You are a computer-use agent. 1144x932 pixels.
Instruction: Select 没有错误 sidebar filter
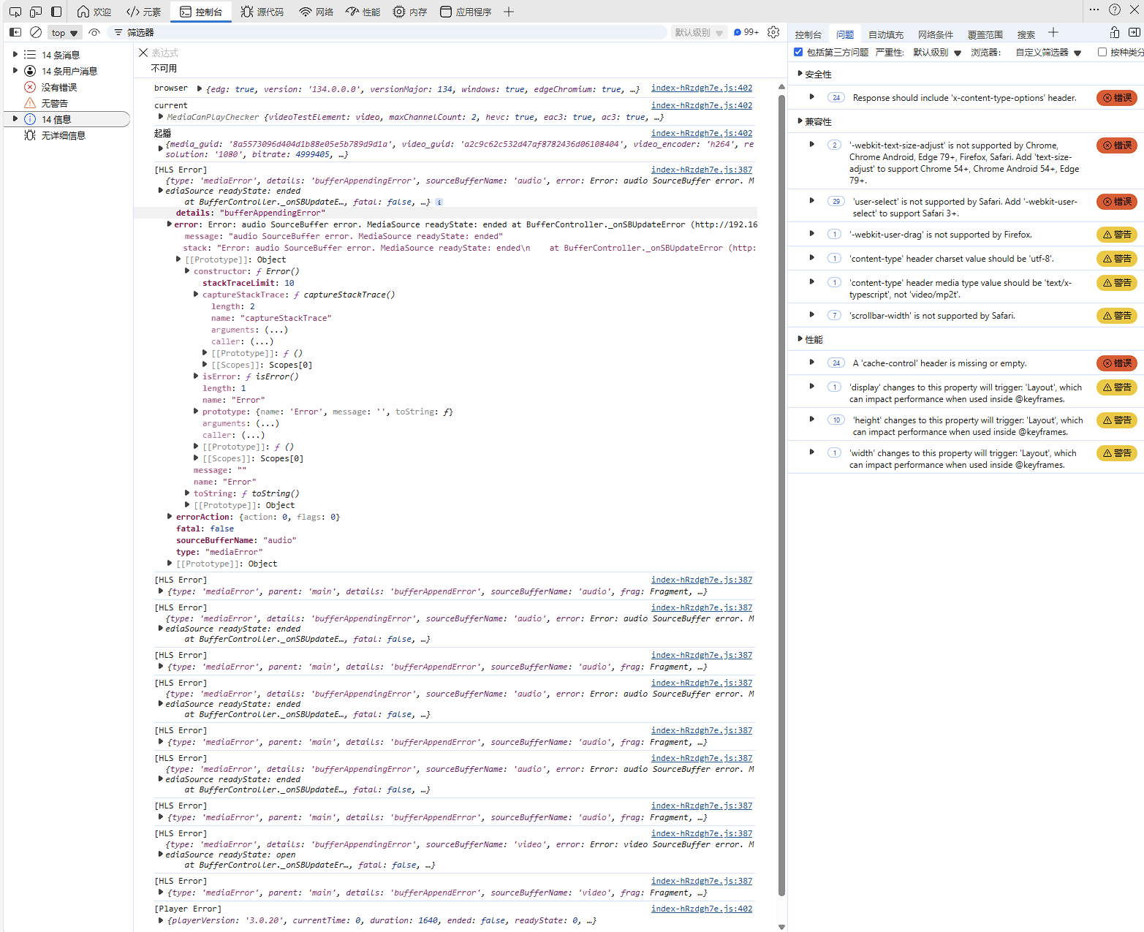[58, 87]
